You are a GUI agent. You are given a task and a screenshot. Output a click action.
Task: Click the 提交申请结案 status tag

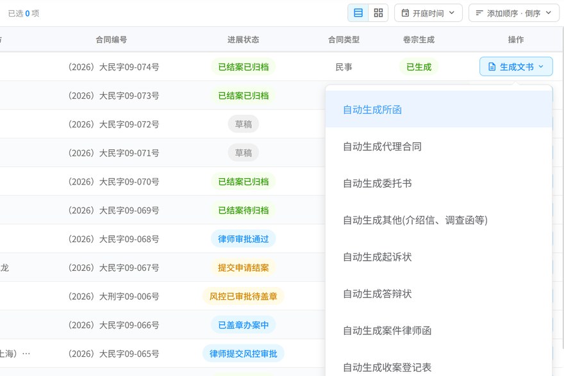pos(243,268)
